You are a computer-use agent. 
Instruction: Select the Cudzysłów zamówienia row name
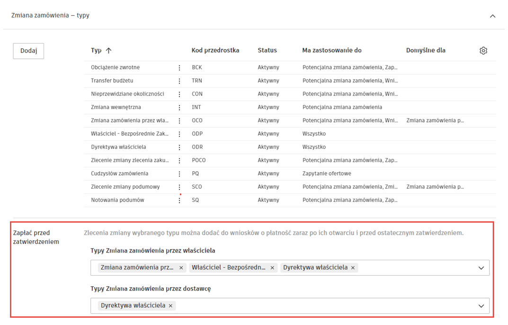pos(120,174)
